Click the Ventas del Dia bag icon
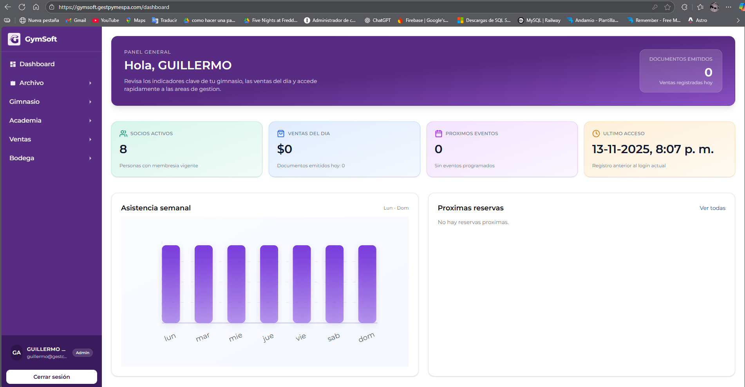Image resolution: width=745 pixels, height=387 pixels. coord(281,134)
